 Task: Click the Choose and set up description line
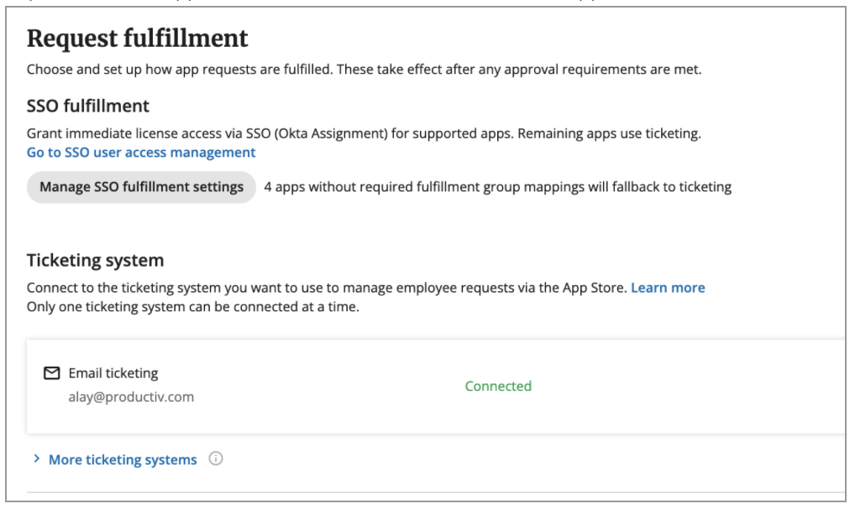coord(364,70)
